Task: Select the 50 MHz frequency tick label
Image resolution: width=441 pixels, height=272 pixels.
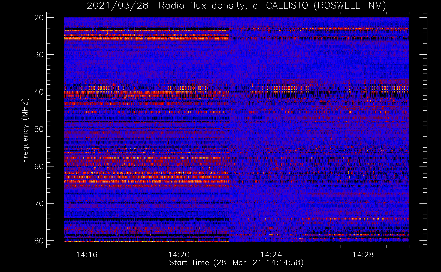Action: 39,129
